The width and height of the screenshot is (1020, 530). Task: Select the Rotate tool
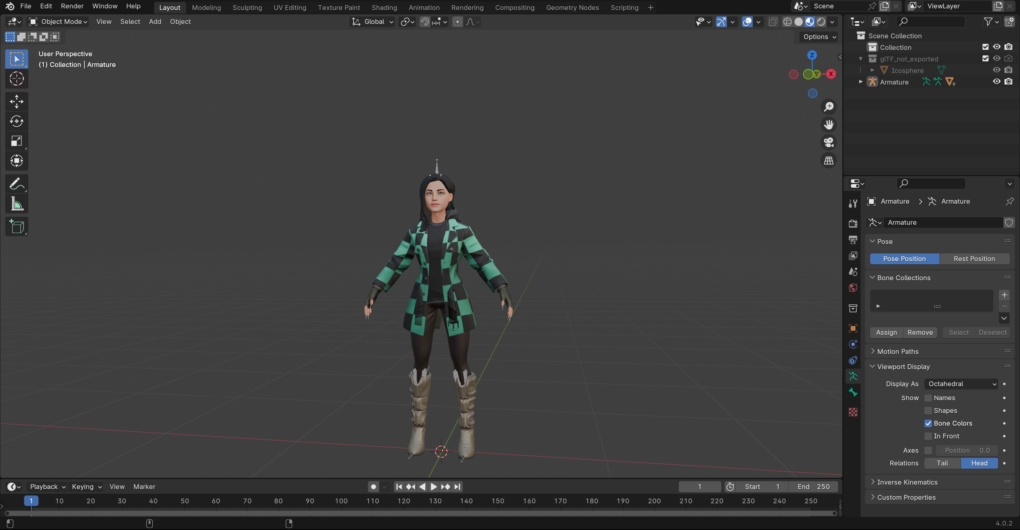click(16, 121)
